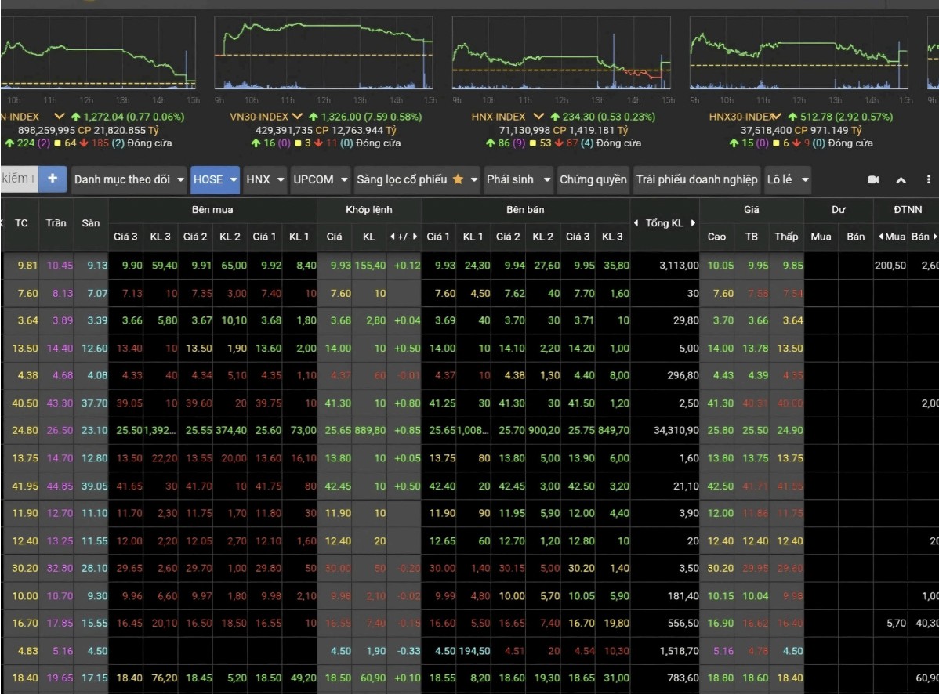Screen dimensions: 939x694
Task: Click the left arrow beside Tổng KL header
Action: [x=636, y=223]
